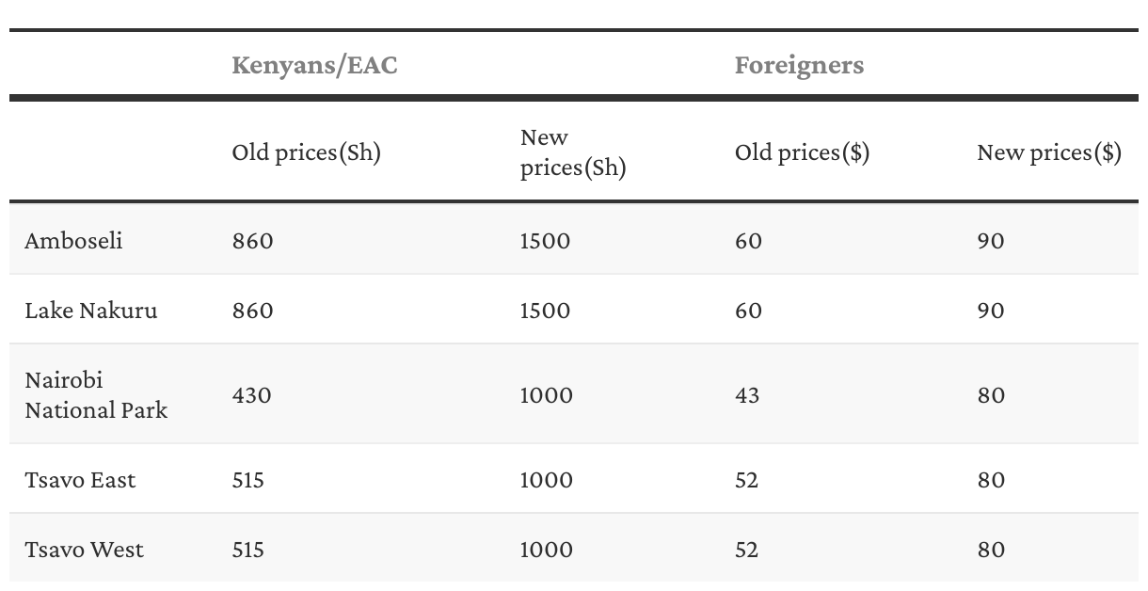Click the Nairobi National Park row label
1148x591 pixels.
[95, 395]
